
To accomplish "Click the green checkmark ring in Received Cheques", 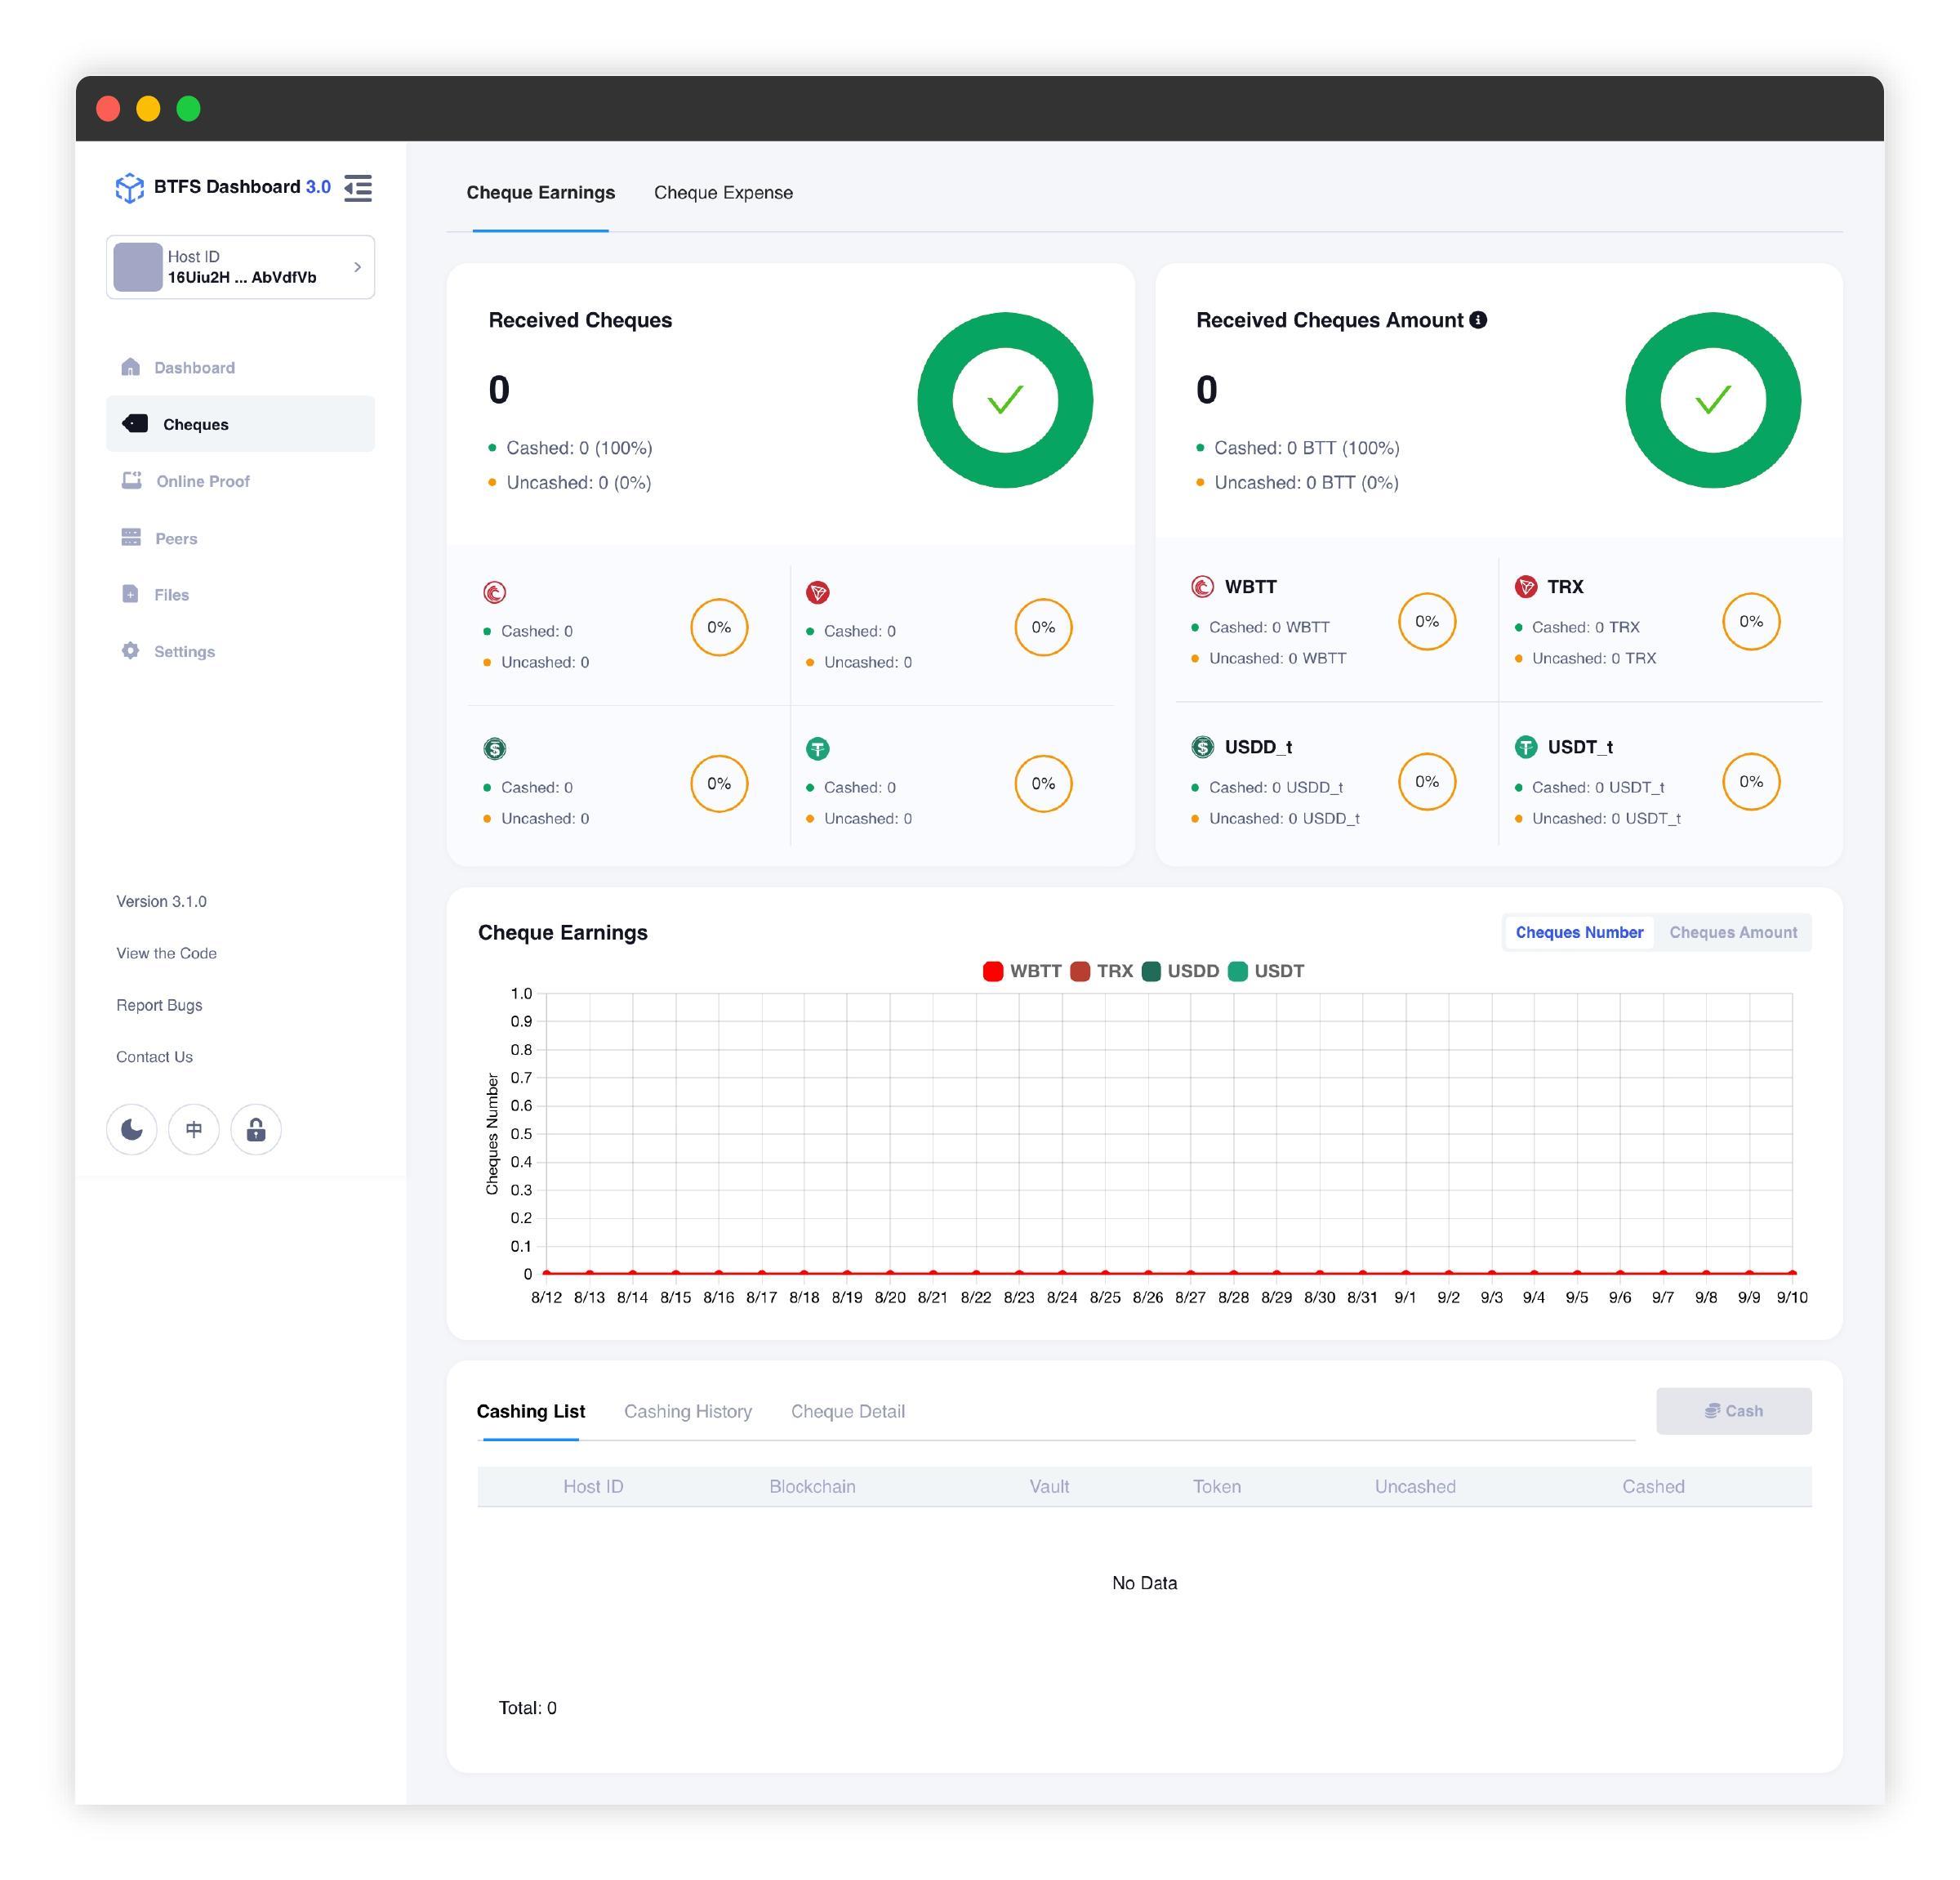I will (1005, 400).
